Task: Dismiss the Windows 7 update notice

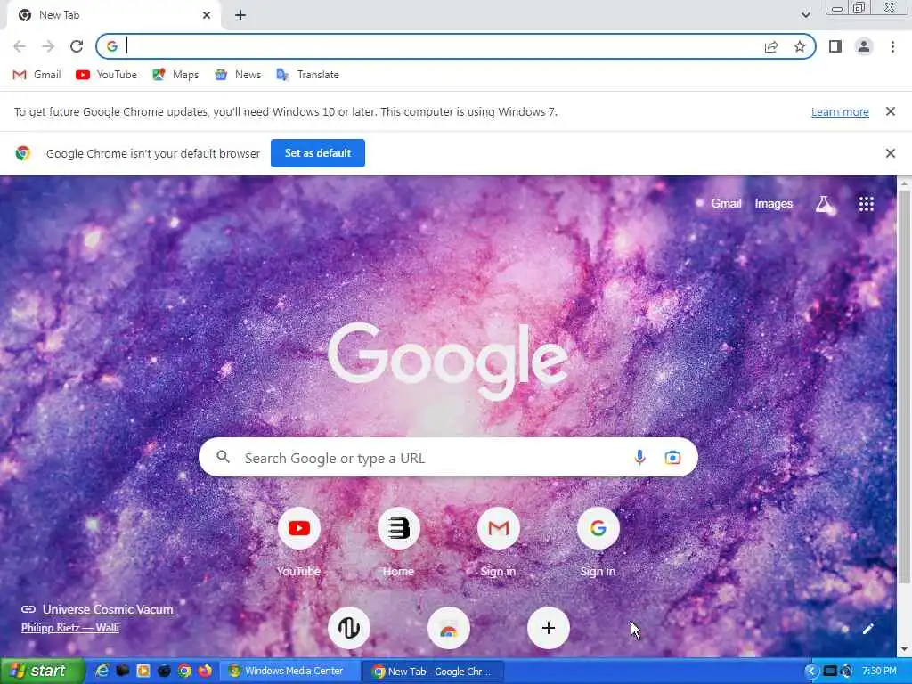Action: 890,111
